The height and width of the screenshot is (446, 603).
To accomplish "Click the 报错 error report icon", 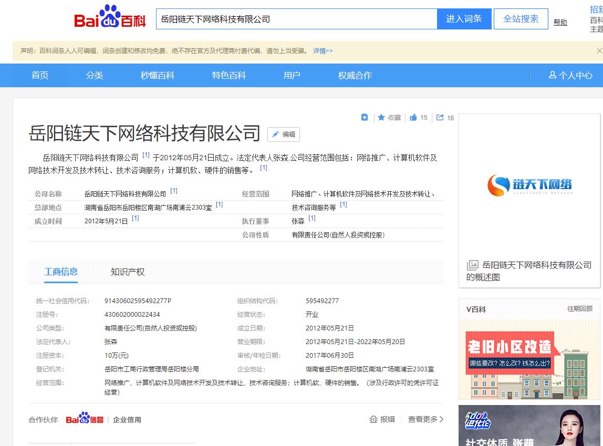I will pyautogui.click(x=374, y=419).
